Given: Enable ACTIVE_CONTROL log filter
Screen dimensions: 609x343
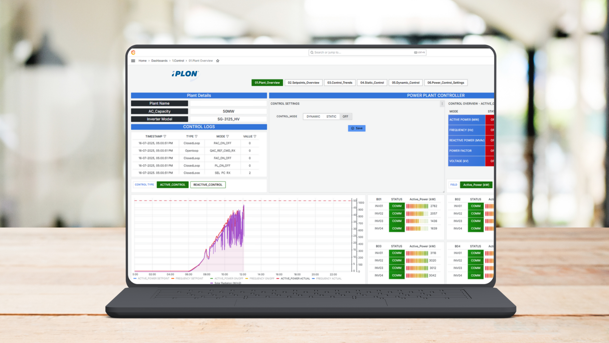Looking at the screenshot, I should pos(172,185).
